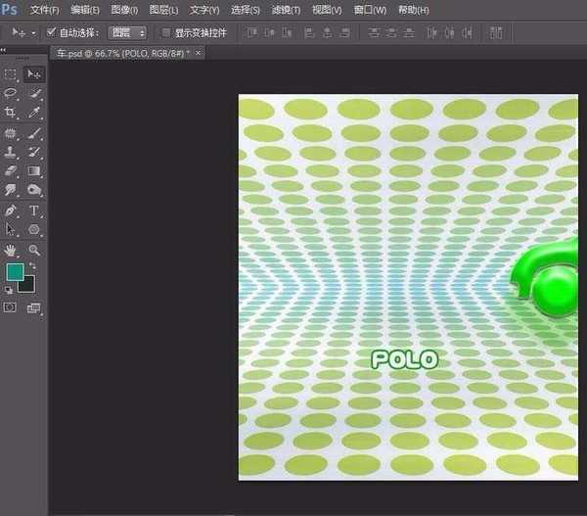This screenshot has height=516, width=587.
Task: Click the teal foreground color swatch
Action: (x=15, y=272)
